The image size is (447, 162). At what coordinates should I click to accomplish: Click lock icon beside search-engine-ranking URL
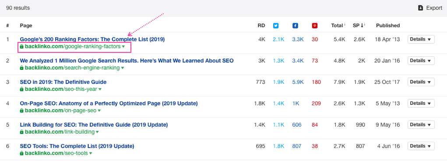pyautogui.click(x=21, y=68)
